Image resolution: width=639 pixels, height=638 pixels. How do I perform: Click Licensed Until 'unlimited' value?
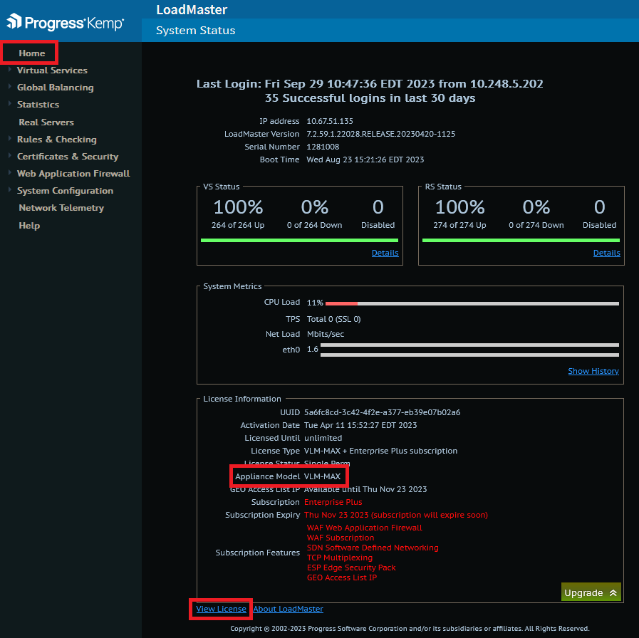point(323,438)
